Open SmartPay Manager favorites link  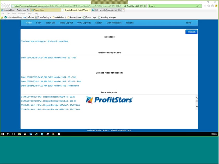[107, 17]
